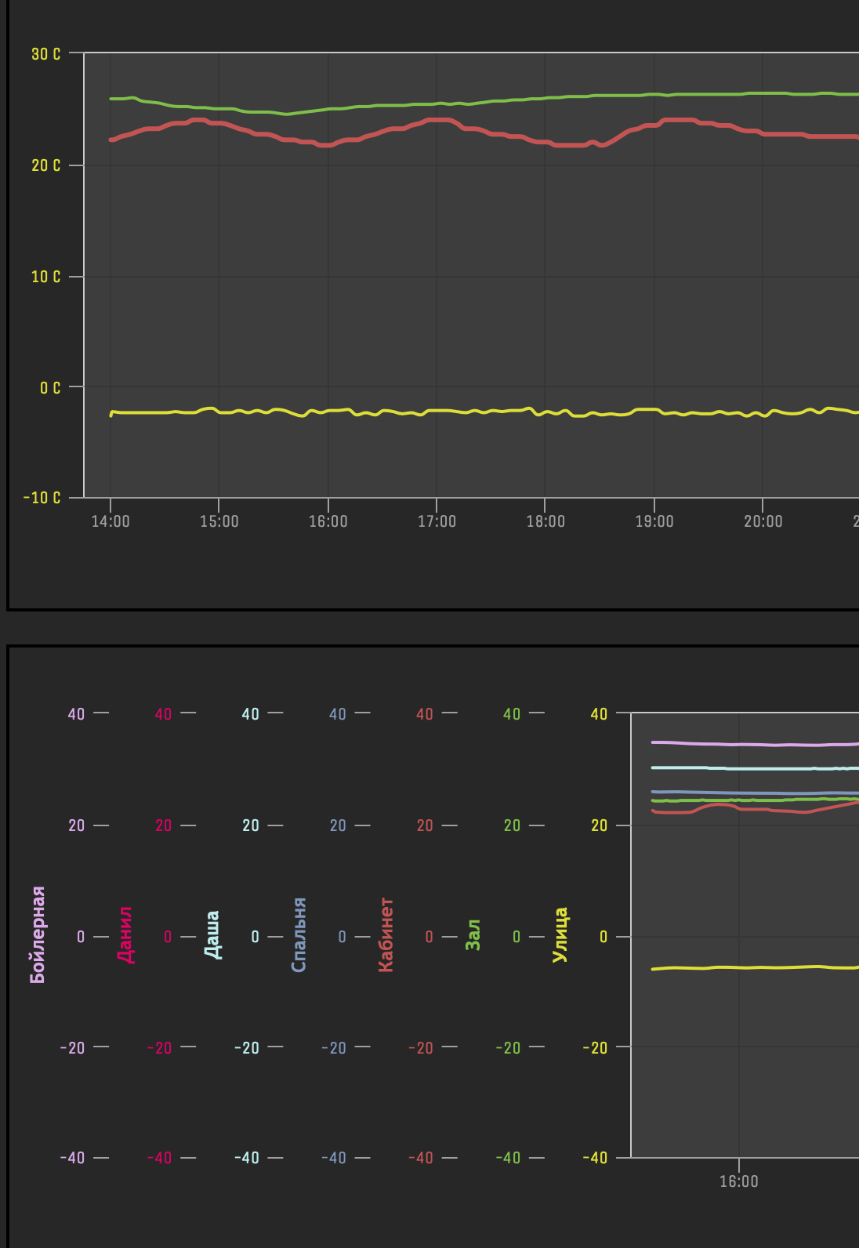This screenshot has width=859, height=1248.
Task: Click the 0 tick on the cyan Даша axis
Action: [255, 937]
